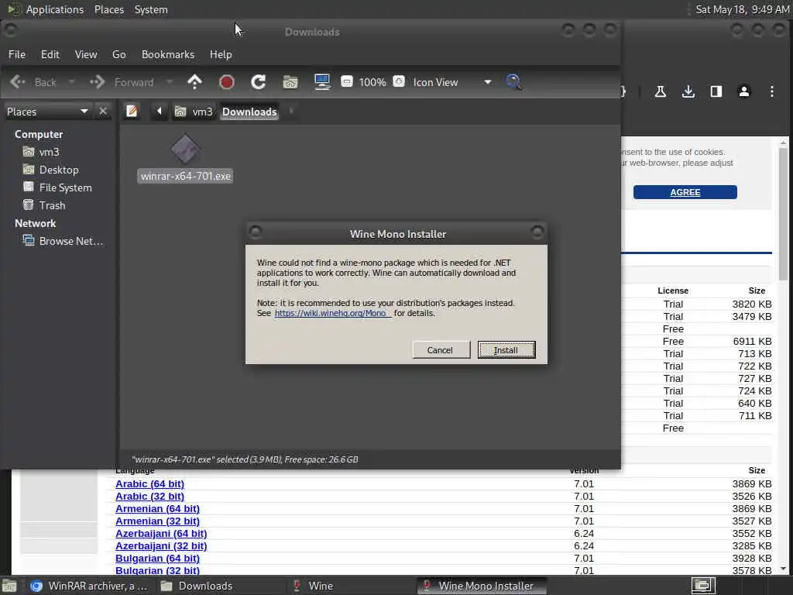Viewport: 793px width, 595px height.
Task: Select vm3 in the Places sidebar
Action: tap(41, 152)
